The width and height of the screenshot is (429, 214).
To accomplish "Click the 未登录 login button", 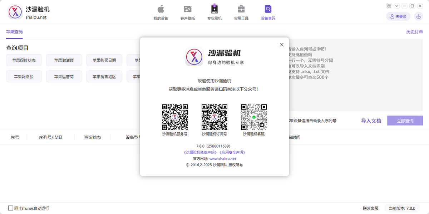I will coord(398,16).
